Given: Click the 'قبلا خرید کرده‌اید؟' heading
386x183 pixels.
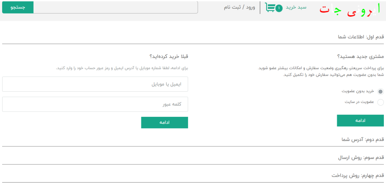Looking at the screenshot, I should (169, 56).
